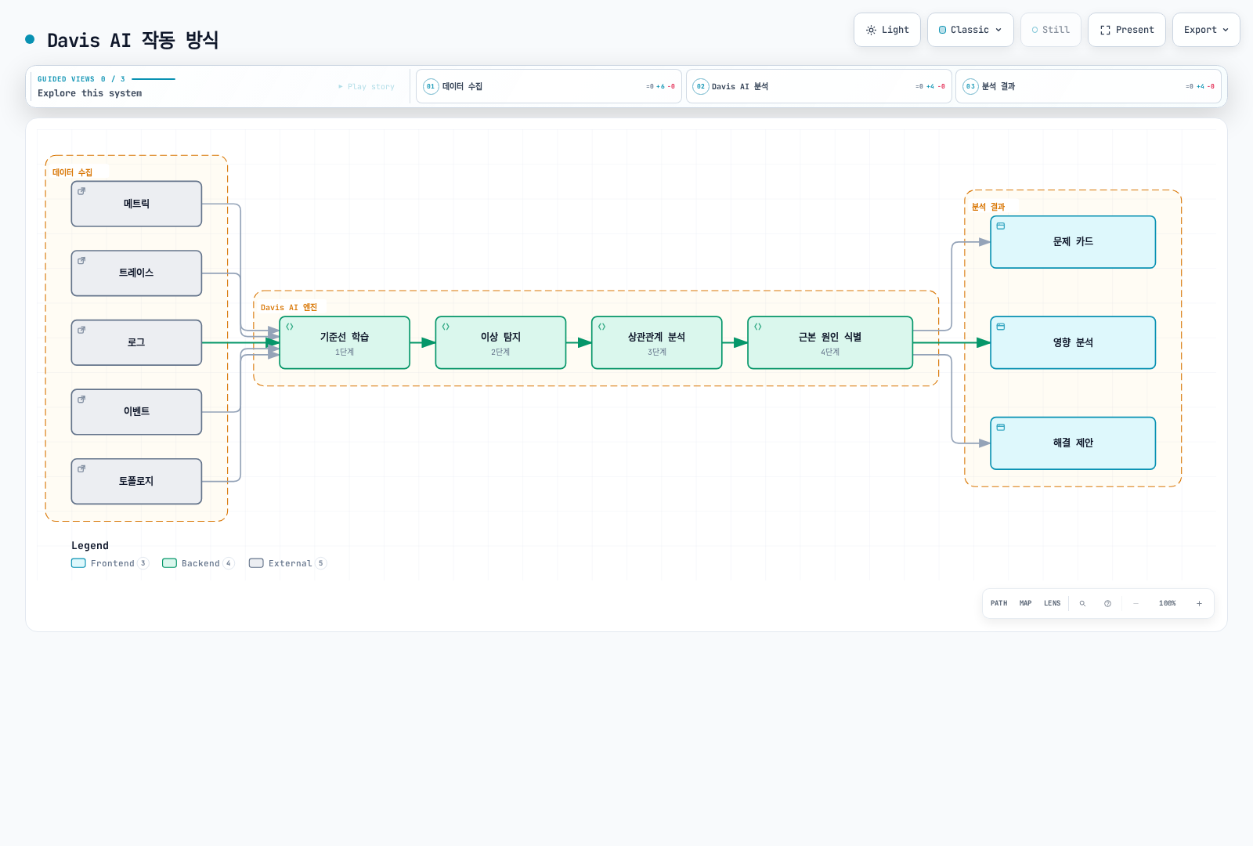Switch to LENS mode
This screenshot has height=846, width=1253.
click(1053, 603)
